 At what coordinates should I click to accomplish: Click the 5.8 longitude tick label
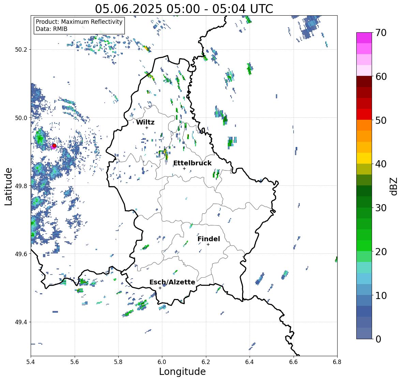click(x=118, y=362)
